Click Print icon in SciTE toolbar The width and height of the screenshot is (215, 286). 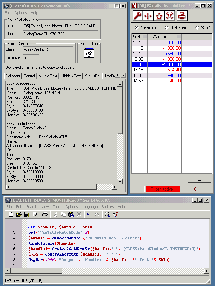tap(45, 214)
